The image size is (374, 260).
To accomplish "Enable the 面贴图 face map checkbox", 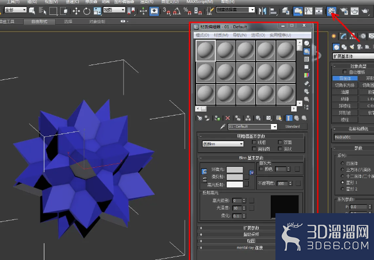I will coord(254,149).
